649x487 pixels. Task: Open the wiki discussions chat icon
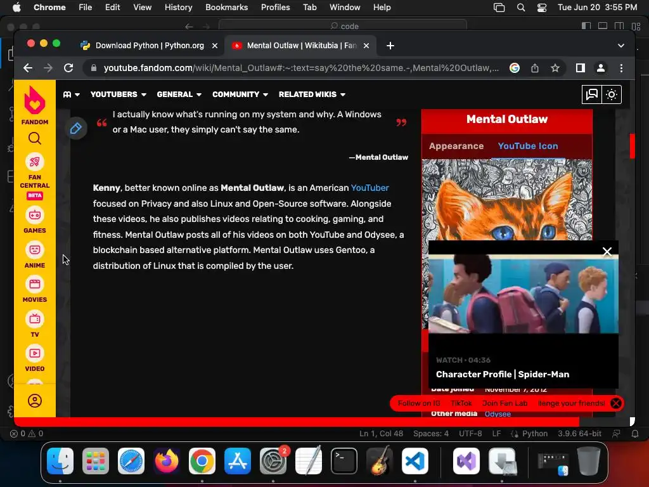coord(592,94)
